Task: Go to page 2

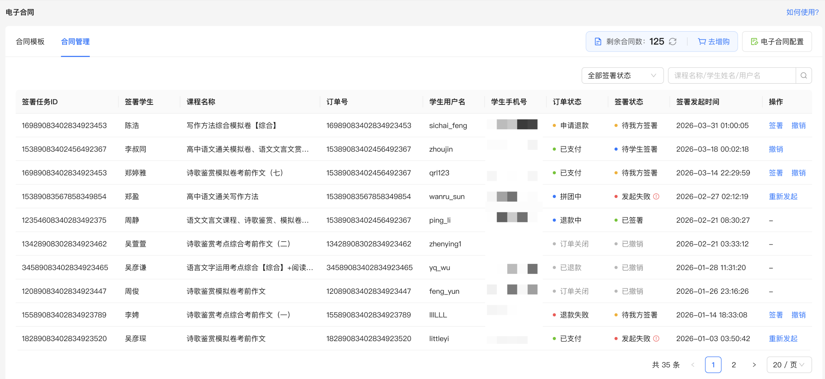Action: pyautogui.click(x=733, y=365)
